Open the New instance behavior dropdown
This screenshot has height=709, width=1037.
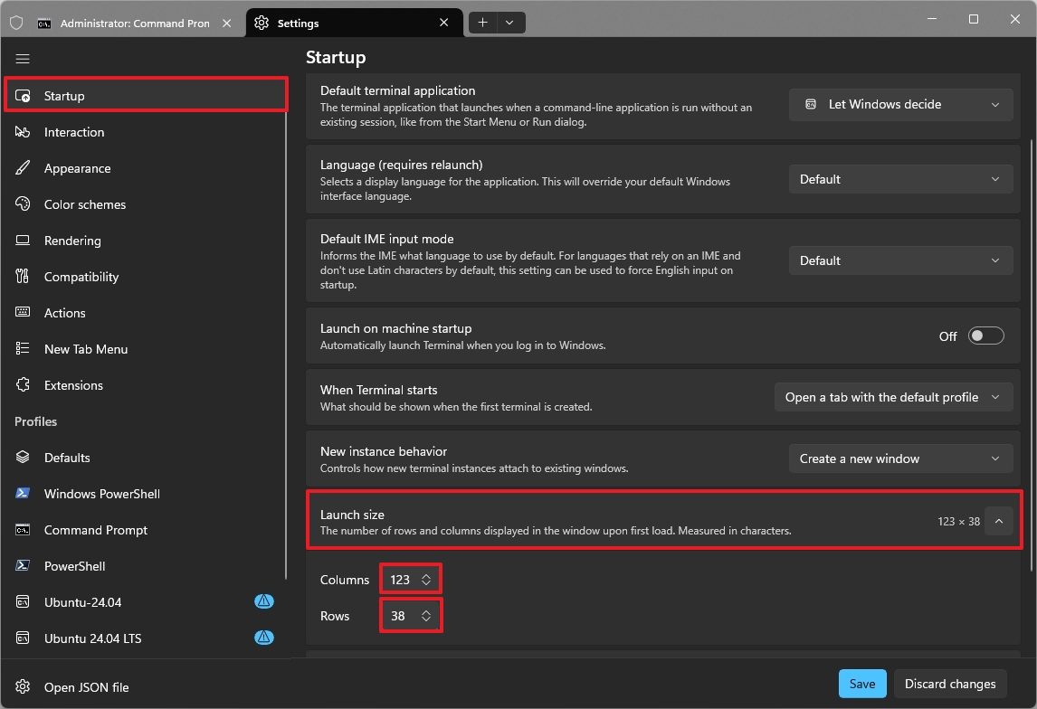click(x=900, y=458)
